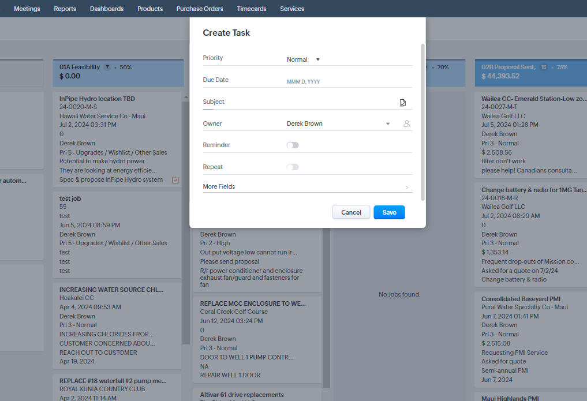Viewport: 587px width, 401px height.
Task: Click the 02B Proposal Sent column header
Action: [531, 73]
